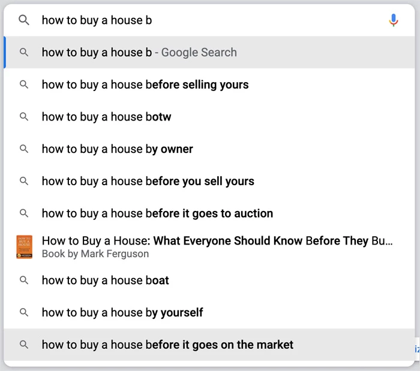Select 'before it goes to auction' suggestion
Image resolution: width=420 pixels, height=371 pixels.
(157, 213)
